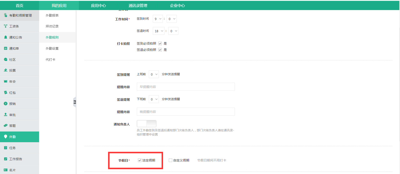Toggle 签退必须拍照 checkbox
The image size is (400, 174).
(x=160, y=50)
